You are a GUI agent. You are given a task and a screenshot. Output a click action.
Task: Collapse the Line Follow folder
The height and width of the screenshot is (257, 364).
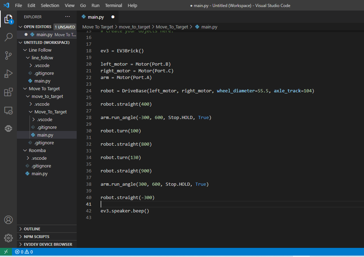tap(25, 50)
